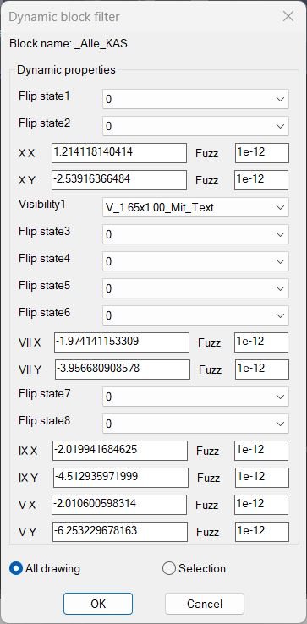Edit the IX X value field
Viewport: 307px width, 624px height.
coord(120,451)
